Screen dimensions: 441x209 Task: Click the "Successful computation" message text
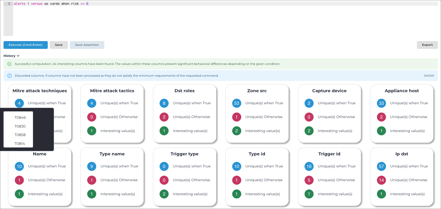point(148,64)
